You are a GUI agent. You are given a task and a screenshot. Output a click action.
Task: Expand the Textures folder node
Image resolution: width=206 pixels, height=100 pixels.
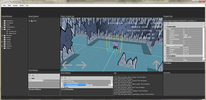click(x=2, y=46)
